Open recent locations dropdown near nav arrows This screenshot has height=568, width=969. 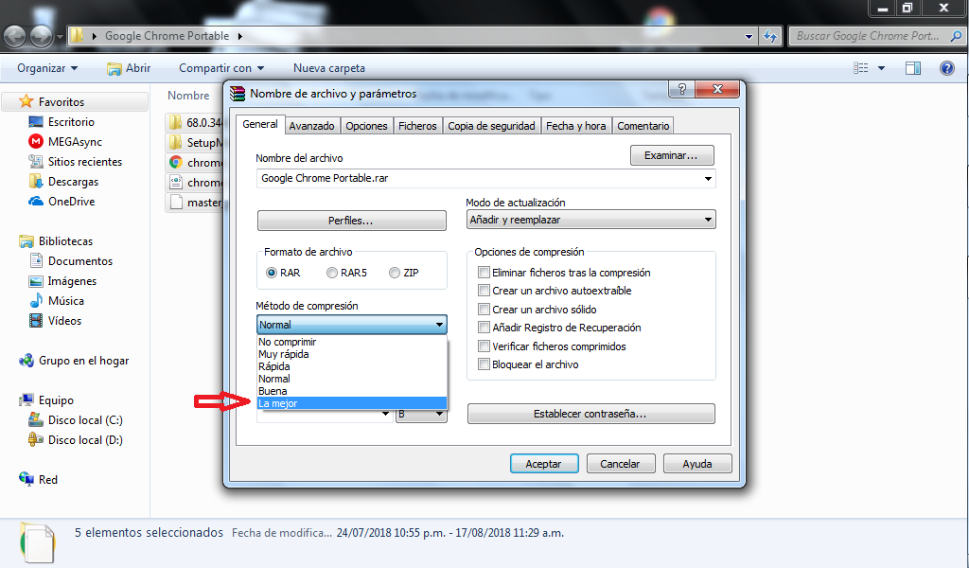click(x=60, y=37)
